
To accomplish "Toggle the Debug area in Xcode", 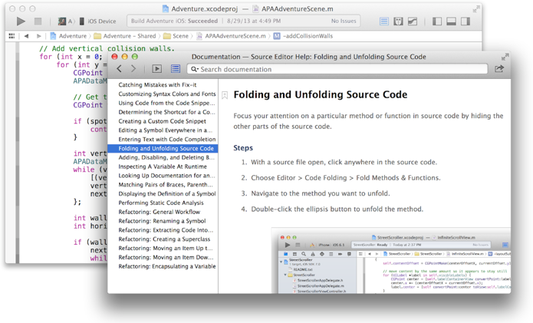I will [452, 21].
